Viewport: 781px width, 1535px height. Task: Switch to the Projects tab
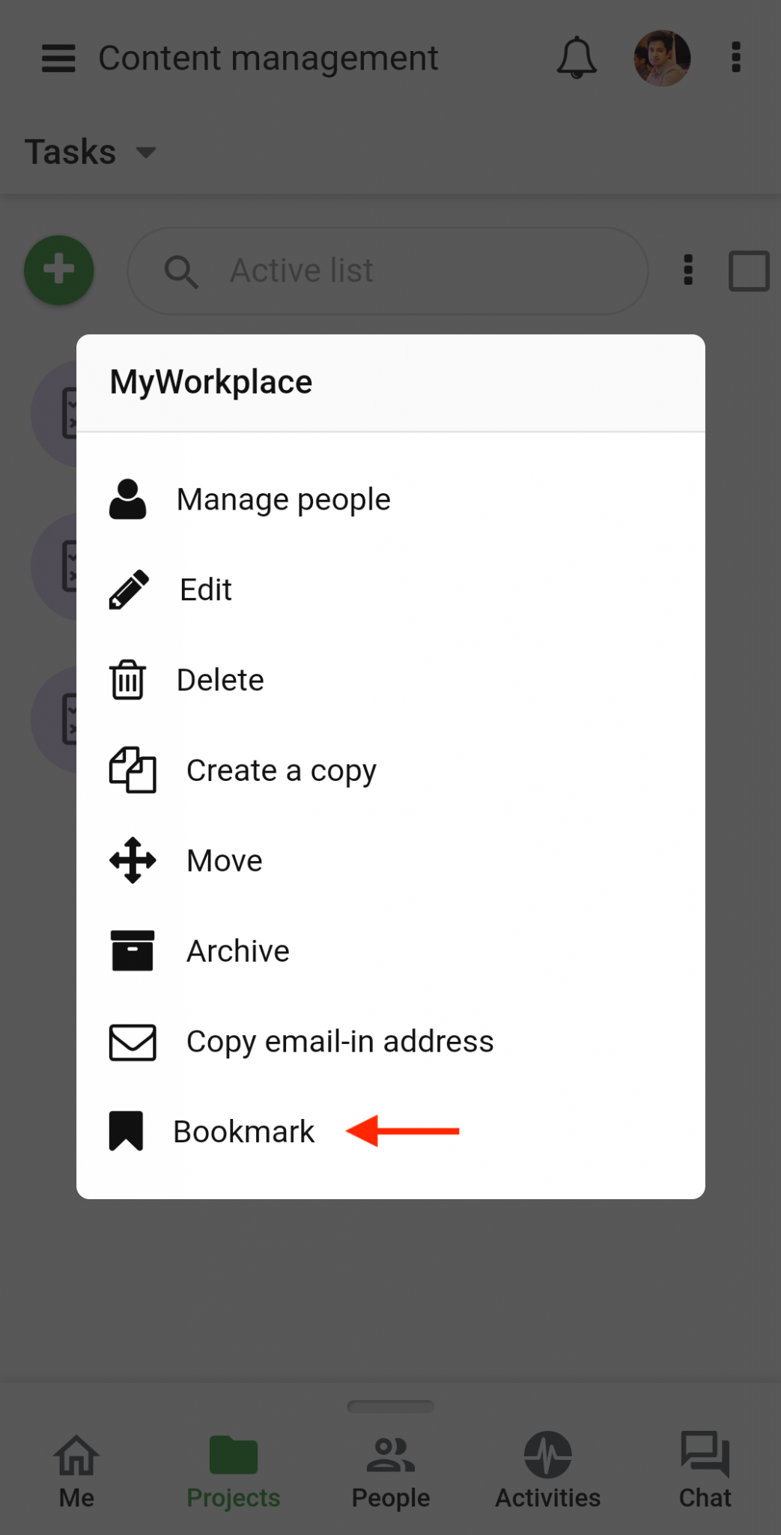pyautogui.click(x=234, y=1471)
